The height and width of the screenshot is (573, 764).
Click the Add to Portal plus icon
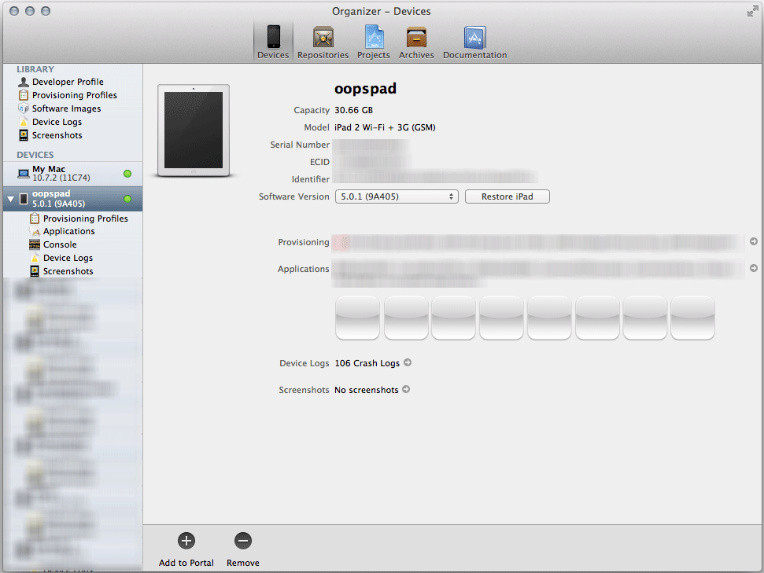[x=186, y=541]
